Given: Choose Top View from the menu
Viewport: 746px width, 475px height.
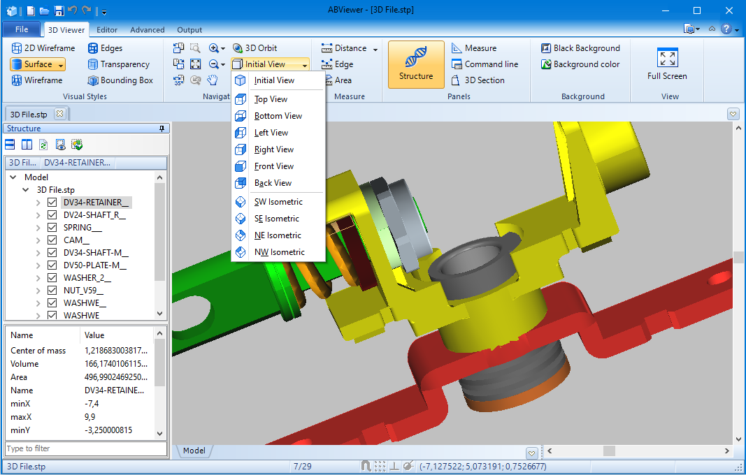Looking at the screenshot, I should click(x=278, y=99).
